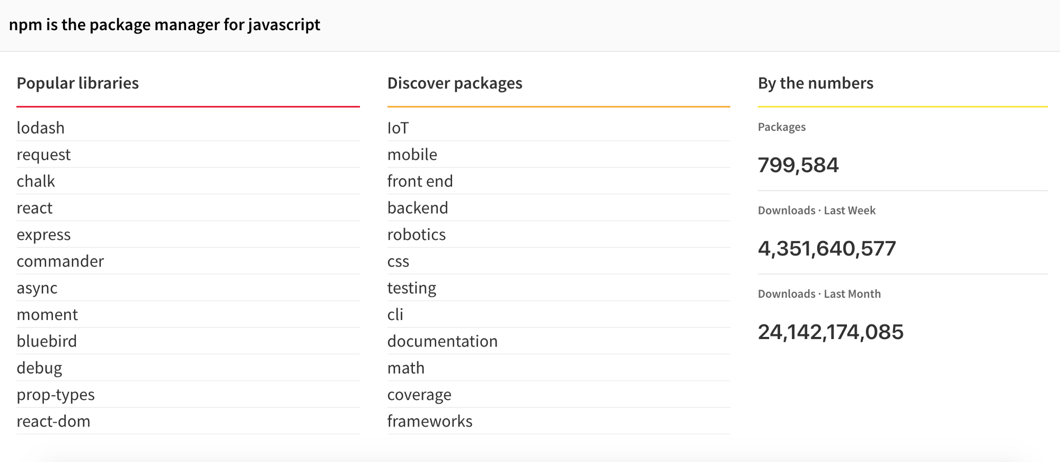Open the react-dom library link

click(x=54, y=421)
